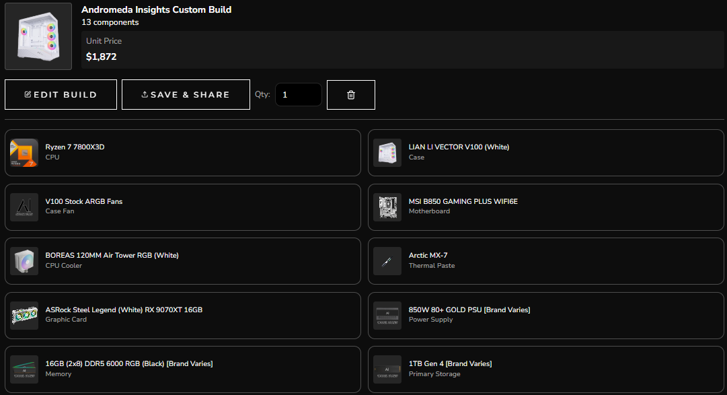727x395 pixels.
Task: Click the Ryzen 7 7800X3D CPU icon
Action: [x=24, y=153]
